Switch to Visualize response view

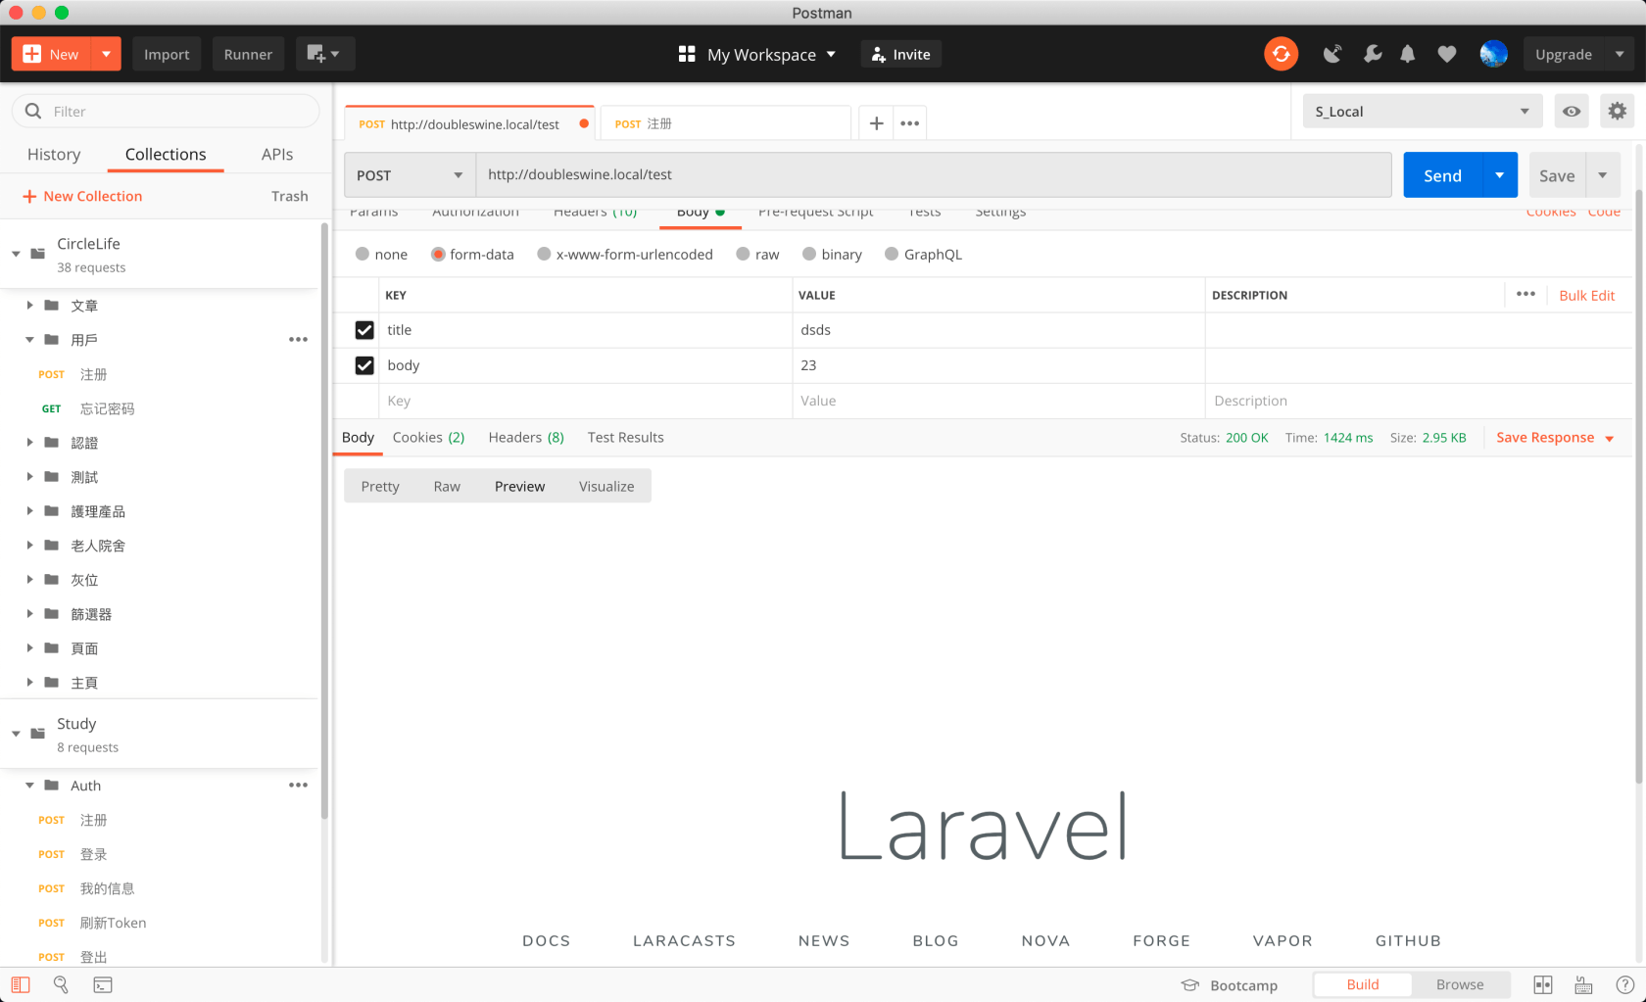pos(606,487)
